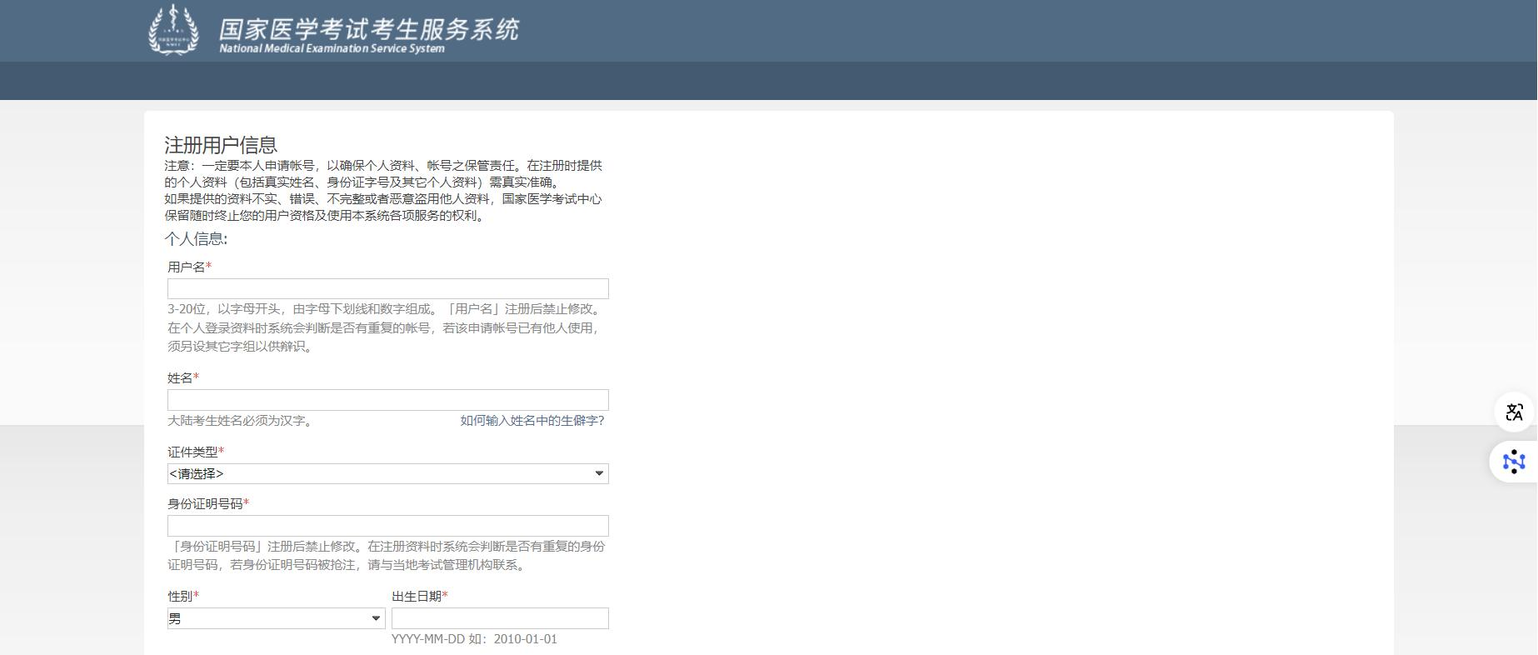Click the National Medical Examination emblem logo

[173, 30]
